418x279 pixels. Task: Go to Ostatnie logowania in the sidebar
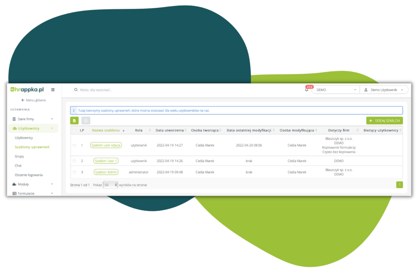click(x=29, y=175)
